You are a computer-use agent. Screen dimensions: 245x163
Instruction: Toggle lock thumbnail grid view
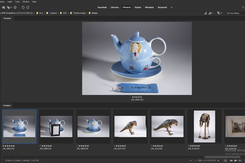[225, 160]
